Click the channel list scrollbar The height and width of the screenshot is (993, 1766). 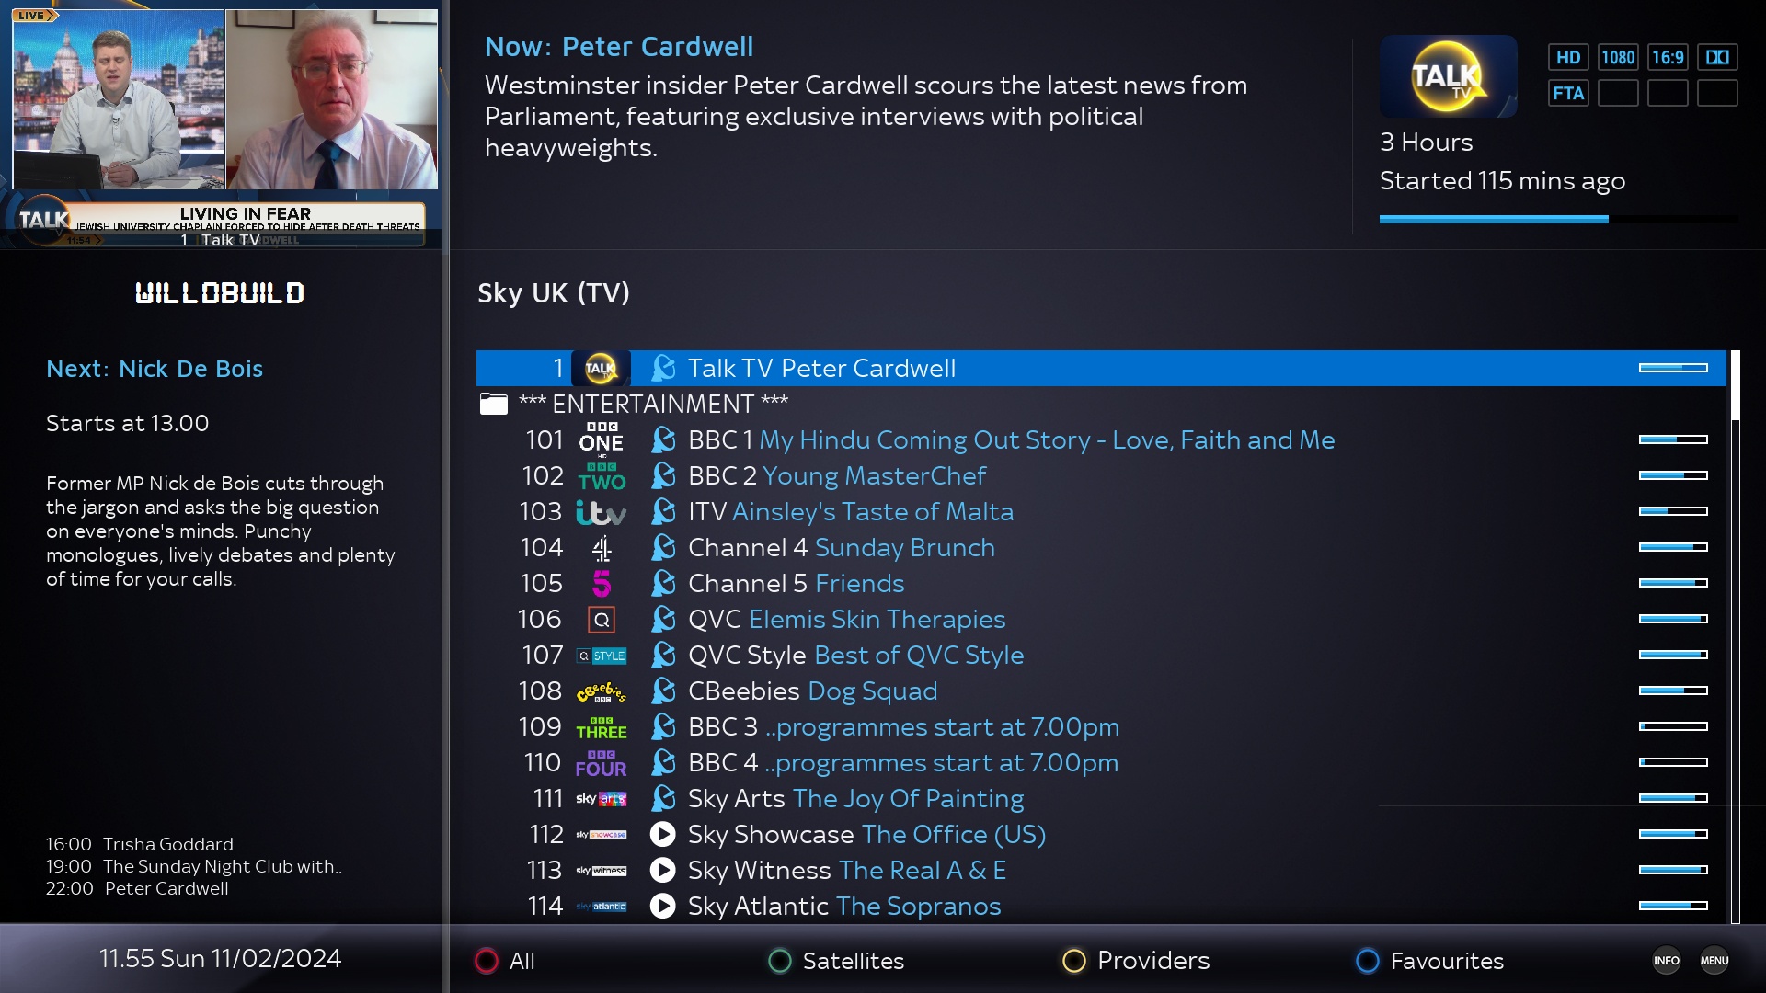[1735, 636]
